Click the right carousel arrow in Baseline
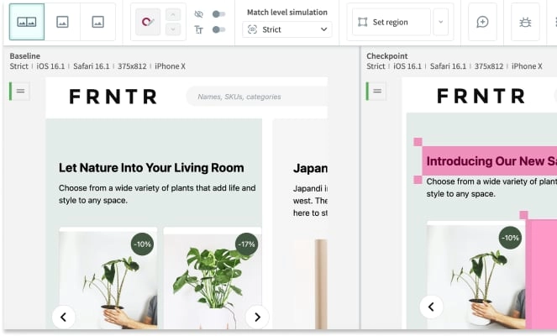Image resolution: width=557 pixels, height=336 pixels. tap(257, 317)
